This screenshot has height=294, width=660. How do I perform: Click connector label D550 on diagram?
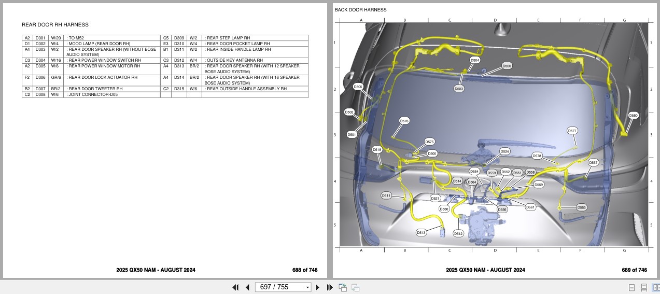click(634, 116)
